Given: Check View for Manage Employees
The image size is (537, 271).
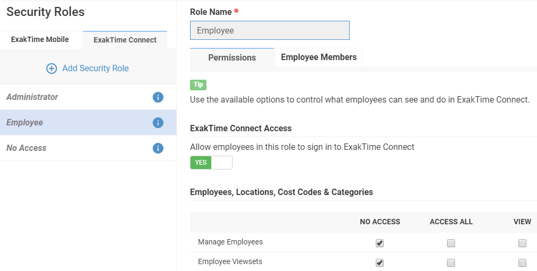Looking at the screenshot, I should 522,243.
